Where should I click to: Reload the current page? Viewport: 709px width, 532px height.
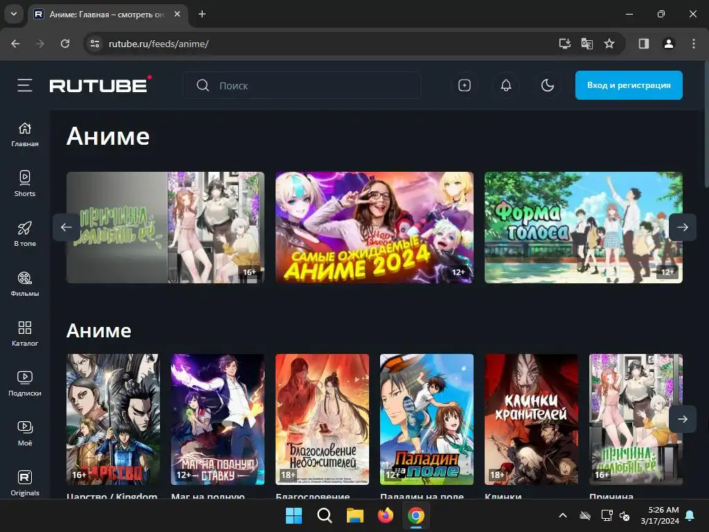[x=65, y=44]
